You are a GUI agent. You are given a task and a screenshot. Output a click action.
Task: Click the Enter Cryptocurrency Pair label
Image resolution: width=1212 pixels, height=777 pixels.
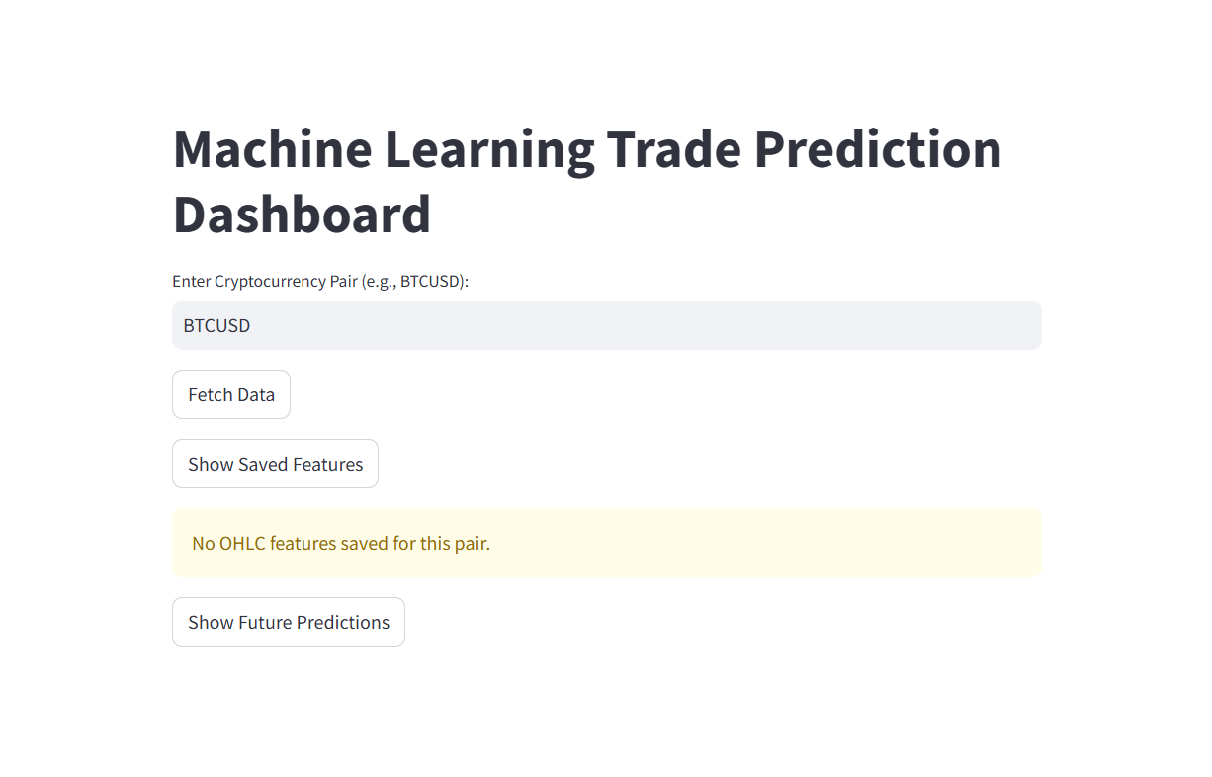click(x=320, y=281)
